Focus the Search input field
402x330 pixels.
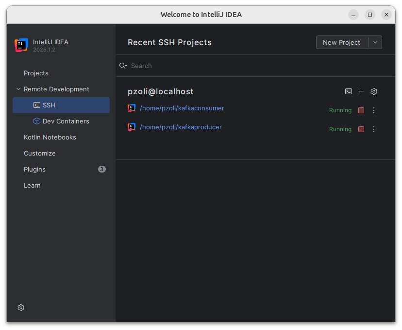262,66
